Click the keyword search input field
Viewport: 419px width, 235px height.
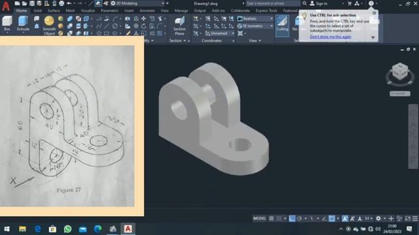coord(273,3)
